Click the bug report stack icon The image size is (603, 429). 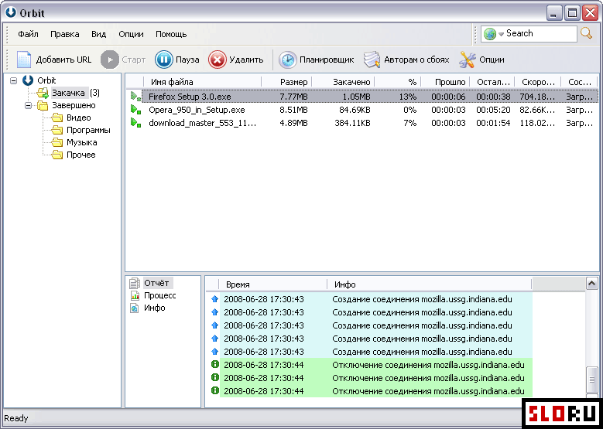point(372,60)
